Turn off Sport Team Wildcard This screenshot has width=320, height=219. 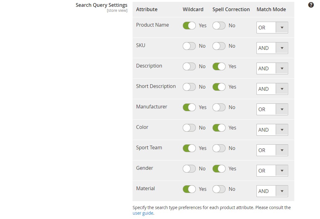click(x=189, y=148)
